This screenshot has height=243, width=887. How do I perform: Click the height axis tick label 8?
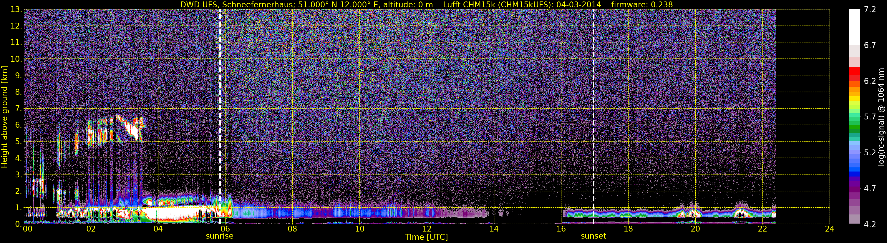18,92
